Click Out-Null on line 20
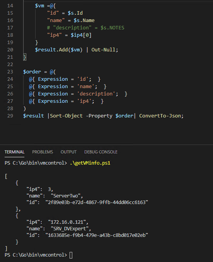 pos(103,50)
